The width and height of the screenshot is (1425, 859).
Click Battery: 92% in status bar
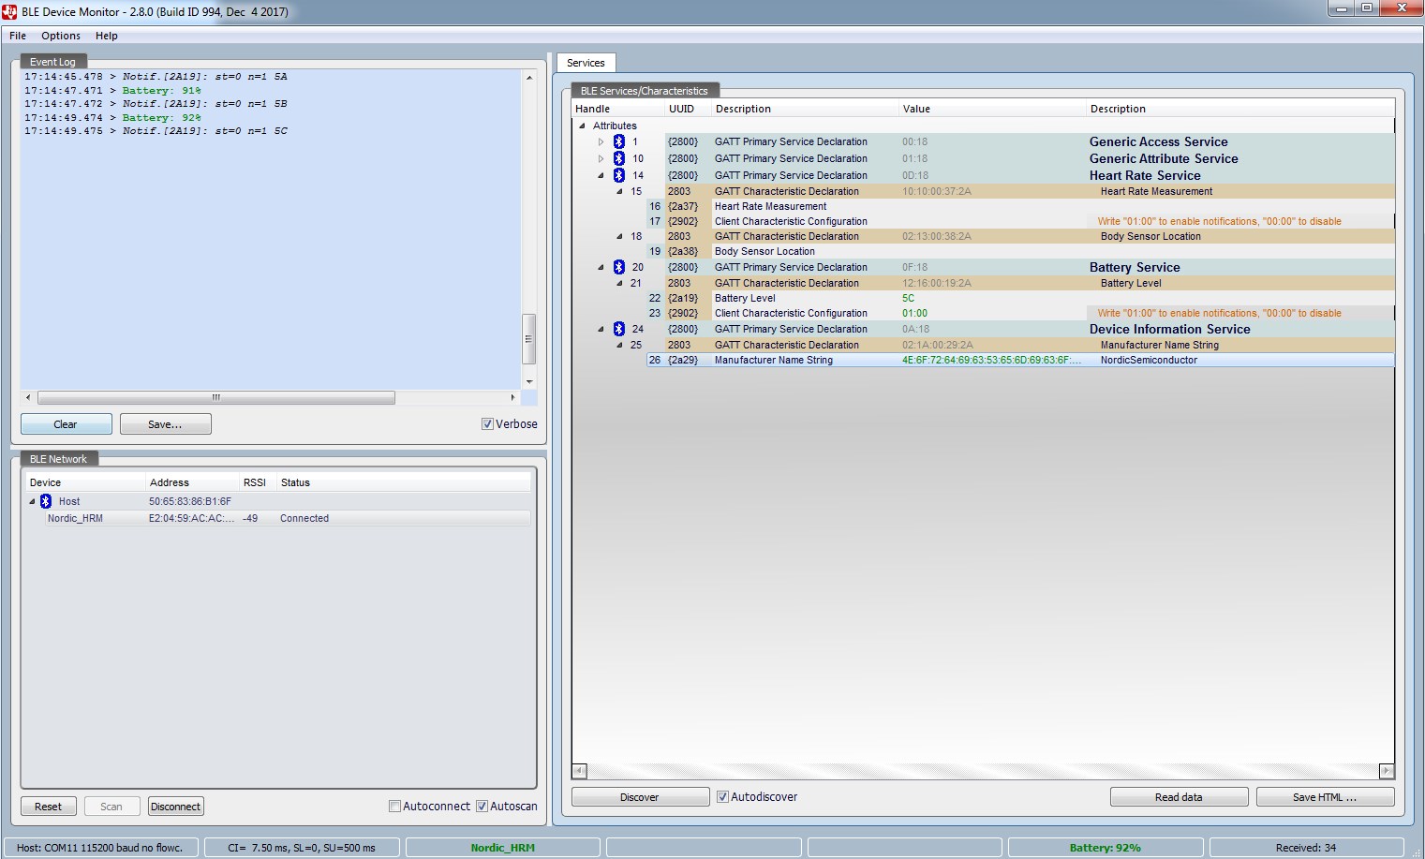point(1106,848)
